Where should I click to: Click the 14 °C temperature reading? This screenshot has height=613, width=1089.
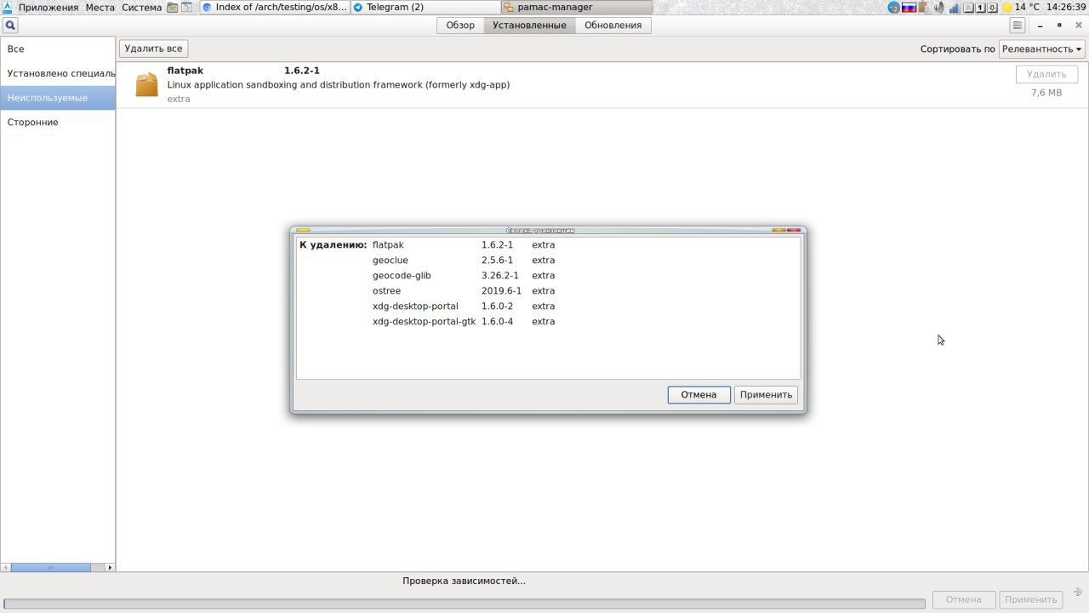coord(1028,7)
